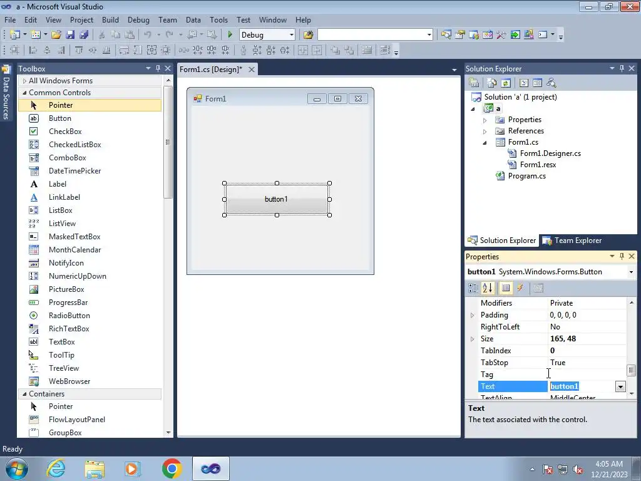Viewport: 641px width, 481px height.
Task: Open the Extension Manager toolbar icon
Action: [528, 35]
